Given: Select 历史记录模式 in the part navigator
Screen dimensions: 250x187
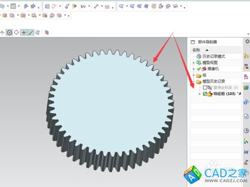Looking at the screenshot, I should [x=213, y=56].
